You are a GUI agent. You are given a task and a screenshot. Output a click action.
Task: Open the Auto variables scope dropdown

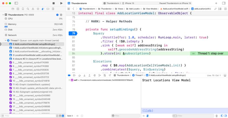tap(70, 116)
